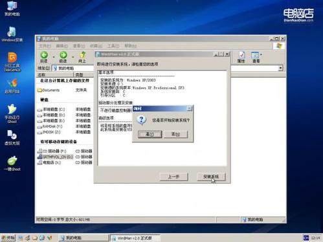Select the CD 驱动器 (F:) item

52,151
